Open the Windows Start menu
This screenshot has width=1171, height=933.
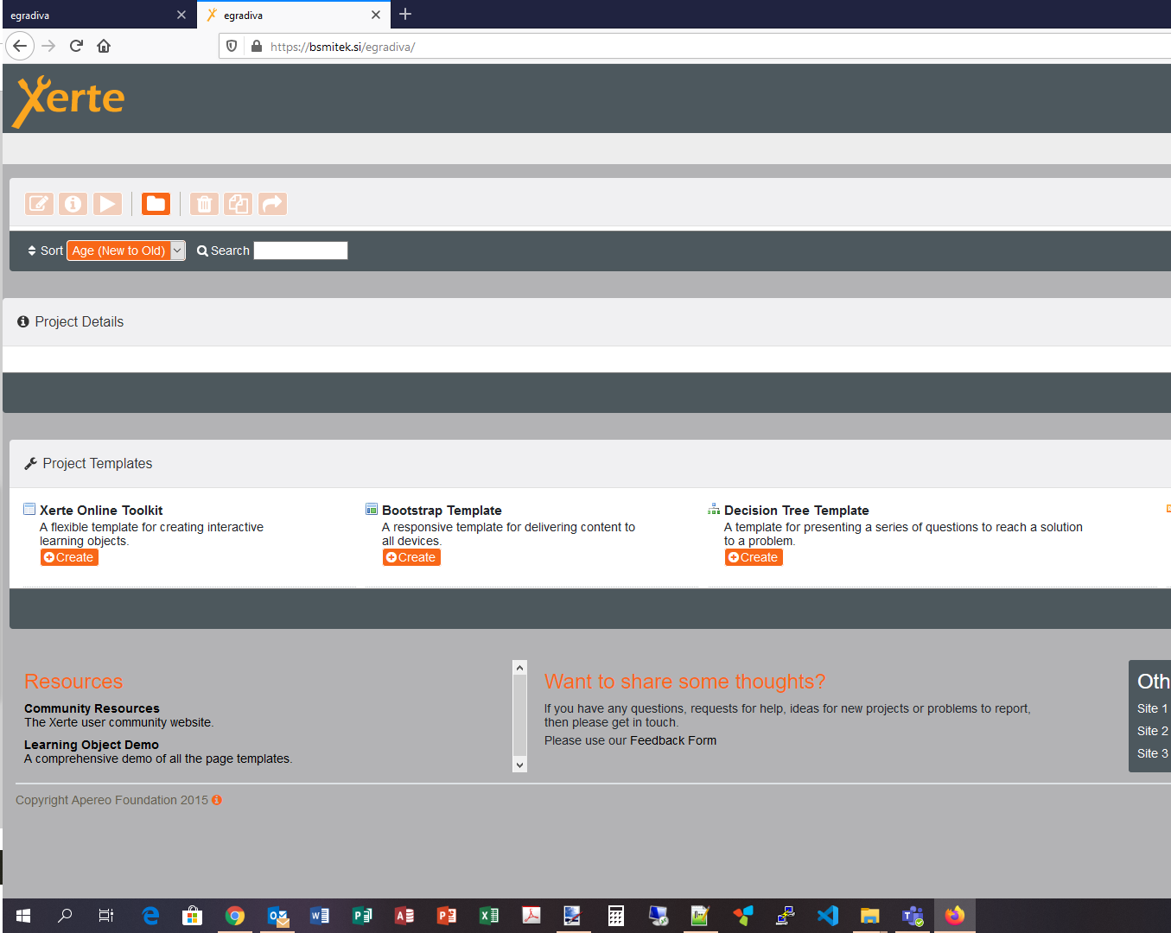(23, 916)
